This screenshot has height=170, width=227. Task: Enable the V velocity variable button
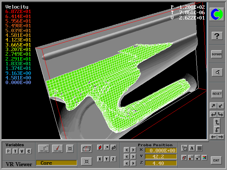[22, 152]
